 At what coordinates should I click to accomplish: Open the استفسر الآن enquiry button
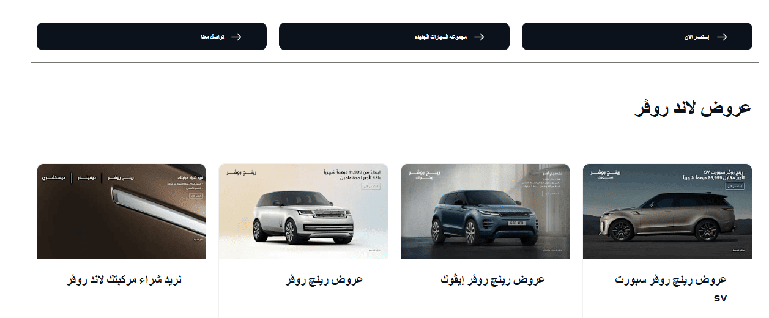coord(637,37)
